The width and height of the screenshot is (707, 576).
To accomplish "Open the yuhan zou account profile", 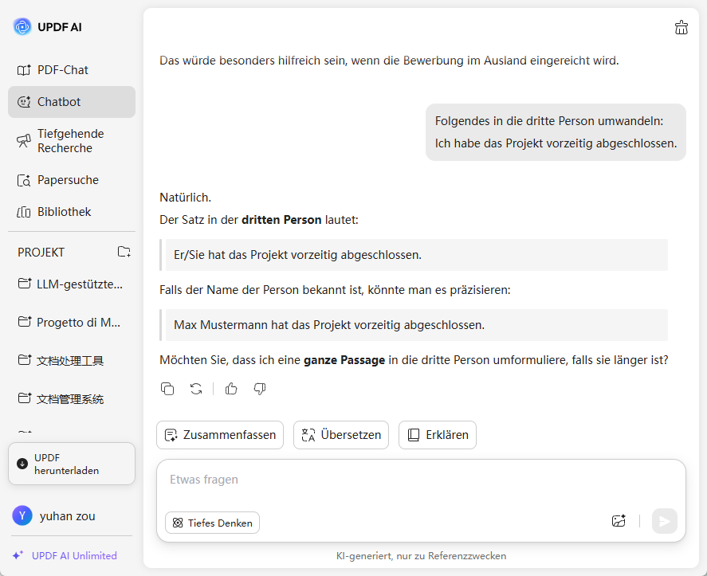I will pyautogui.click(x=54, y=515).
